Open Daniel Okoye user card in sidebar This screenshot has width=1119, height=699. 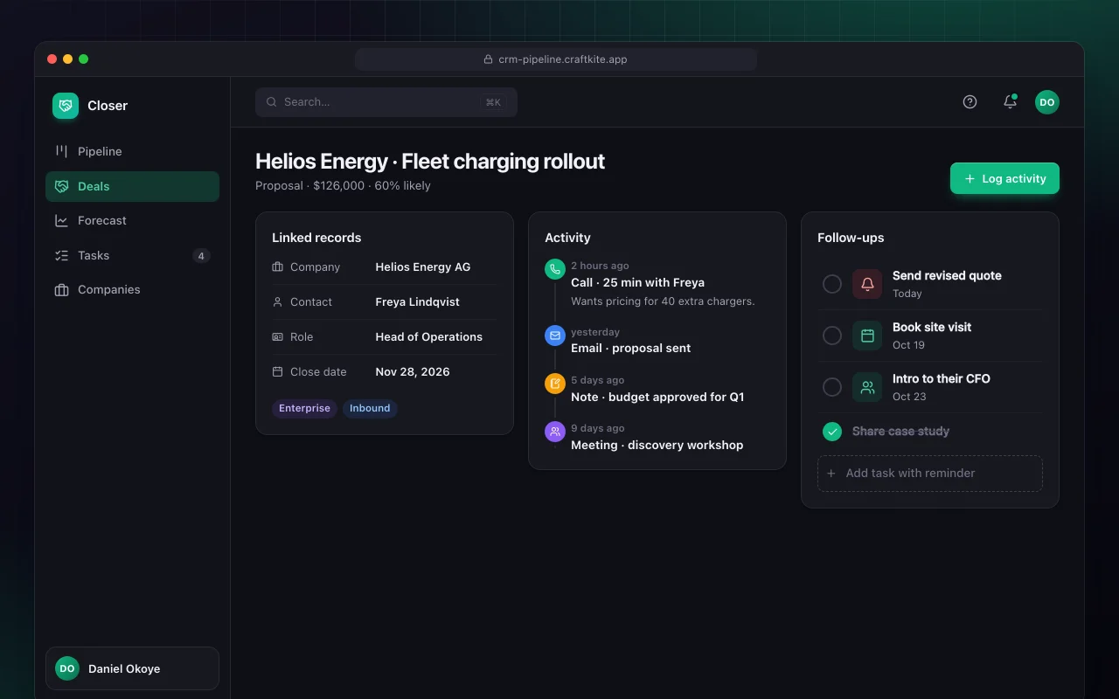pyautogui.click(x=132, y=668)
